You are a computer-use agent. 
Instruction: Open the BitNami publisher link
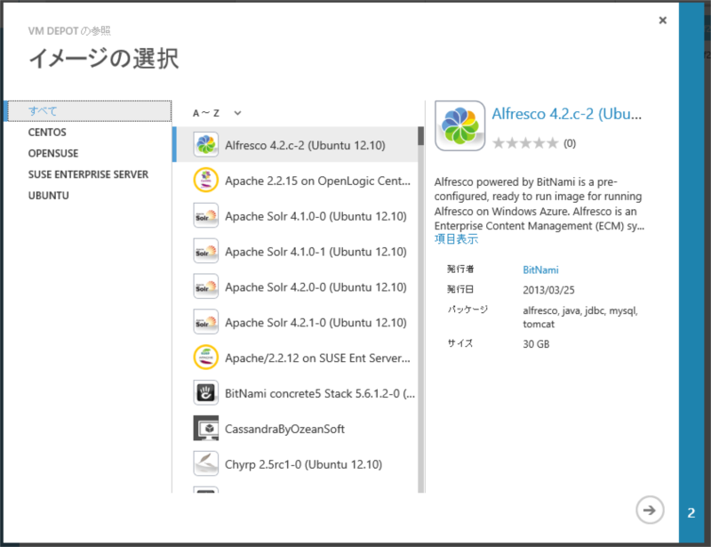(540, 269)
